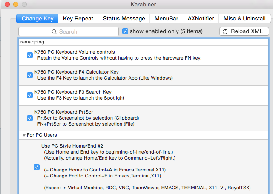Close the Karabiner window
The image size is (273, 194).
click(x=7, y=4)
